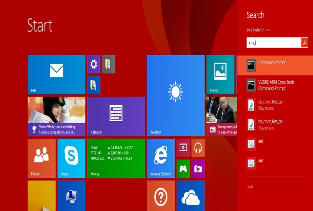
Task: Open the blue File Explorer folder tile
Action: click(94, 85)
